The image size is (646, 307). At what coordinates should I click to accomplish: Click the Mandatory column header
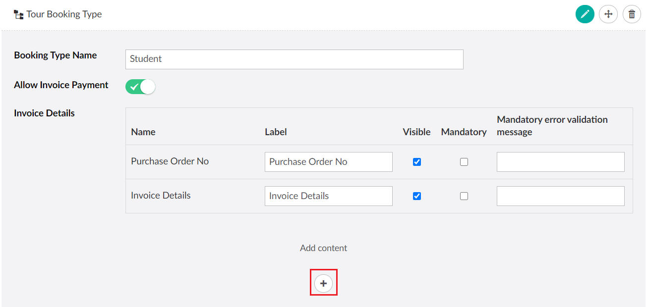click(x=464, y=132)
